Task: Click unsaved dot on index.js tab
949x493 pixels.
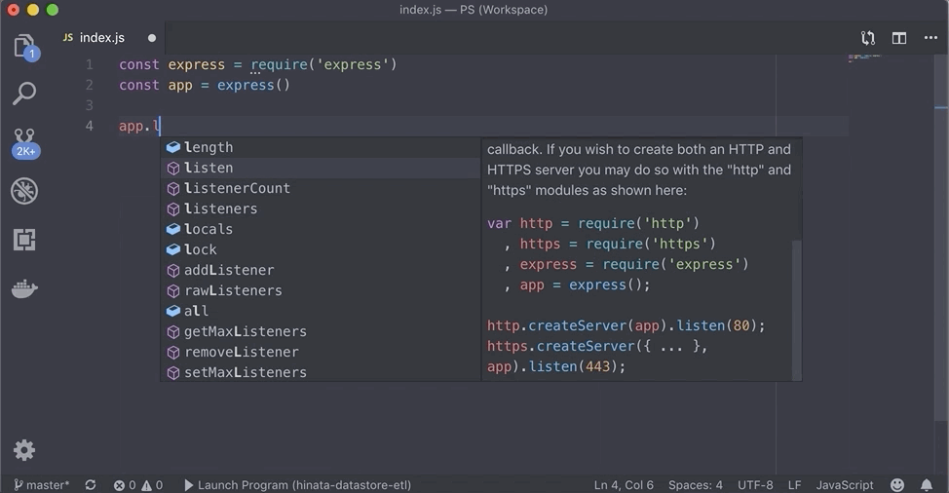Action: [x=152, y=38]
